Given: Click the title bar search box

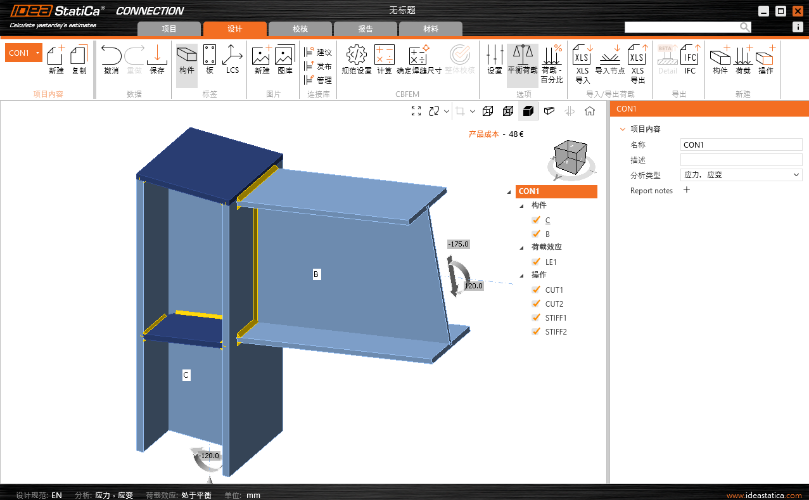Looking at the screenshot, I should pyautogui.click(x=682, y=27).
